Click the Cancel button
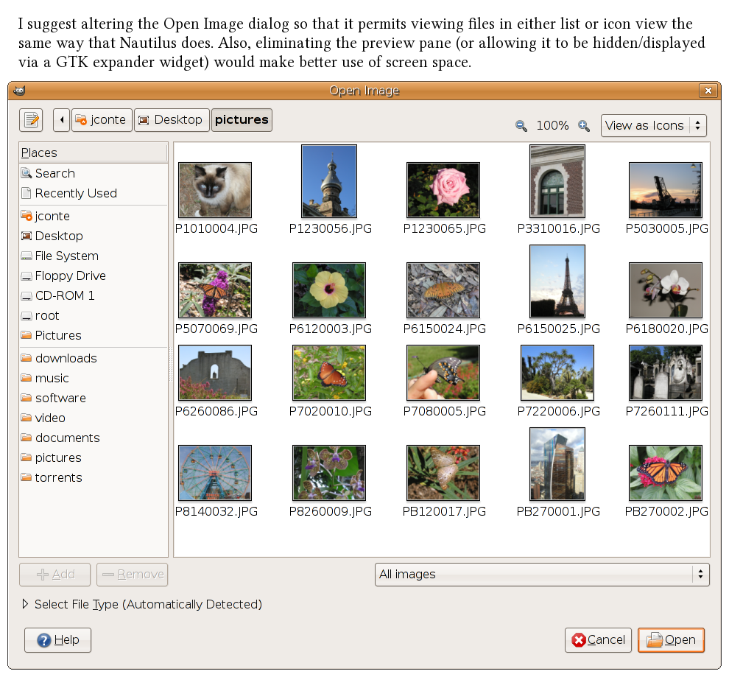 pos(598,640)
